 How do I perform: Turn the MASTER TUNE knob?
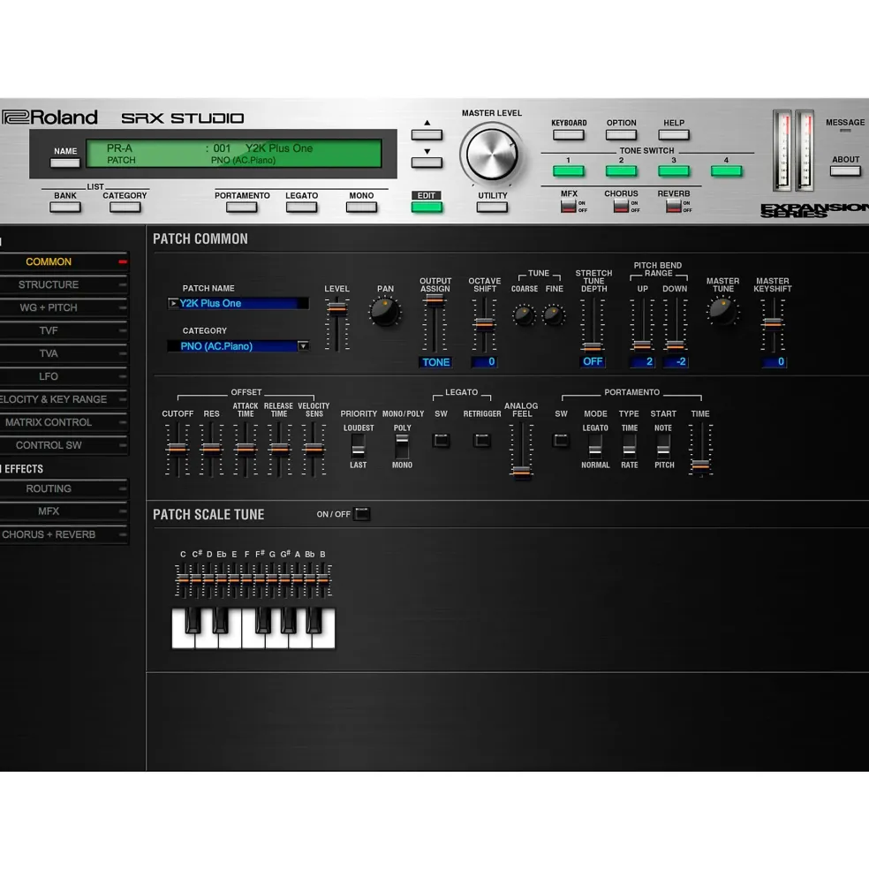(x=722, y=311)
